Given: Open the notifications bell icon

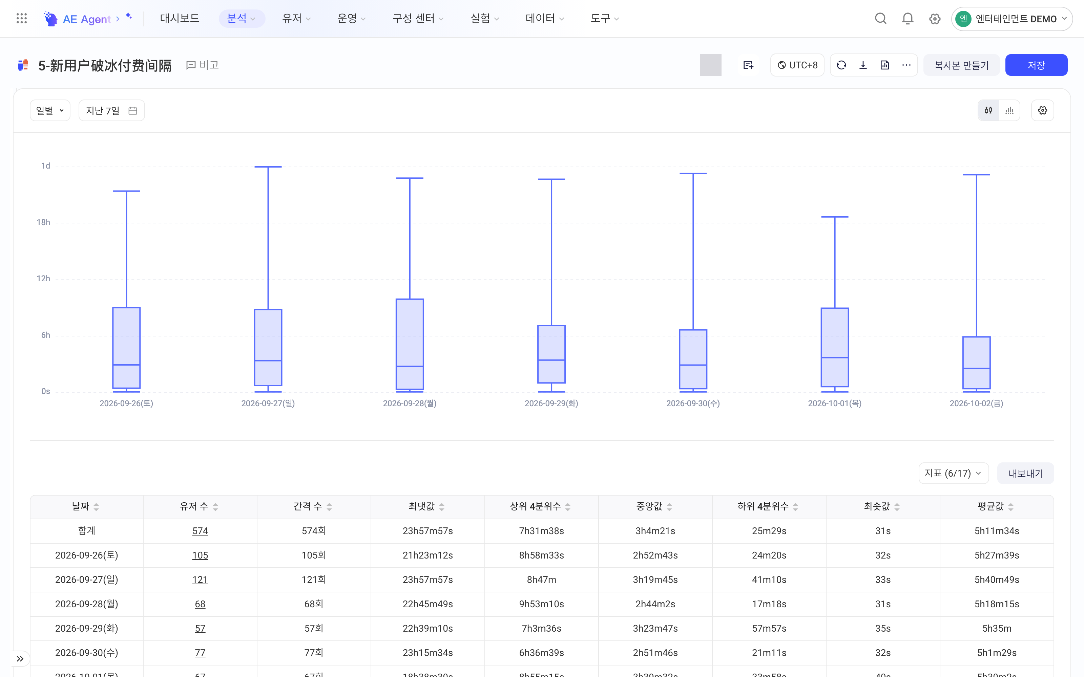Looking at the screenshot, I should (908, 18).
